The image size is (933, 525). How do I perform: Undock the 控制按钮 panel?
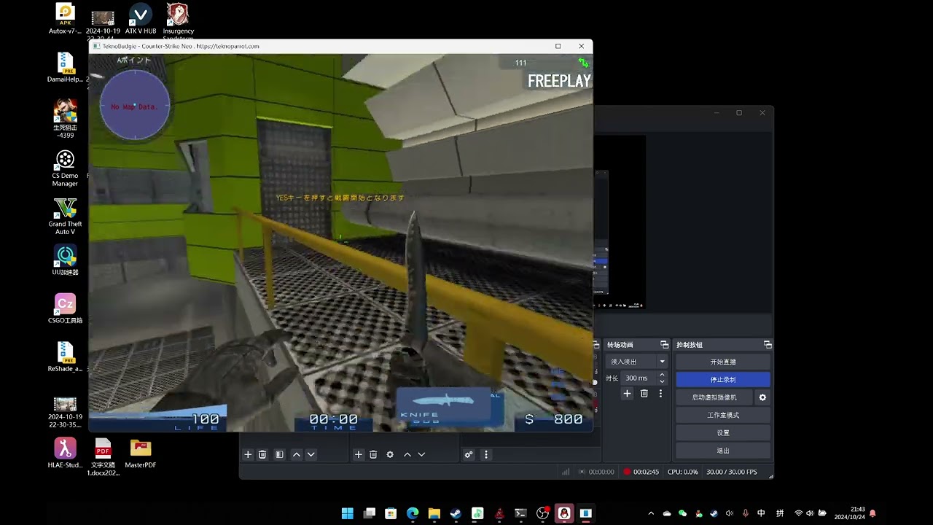pyautogui.click(x=768, y=344)
